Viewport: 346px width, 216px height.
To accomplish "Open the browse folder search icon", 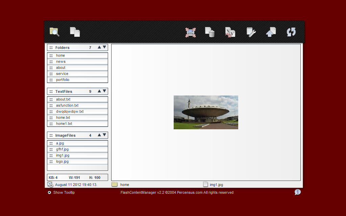I will pyautogui.click(x=54, y=32).
